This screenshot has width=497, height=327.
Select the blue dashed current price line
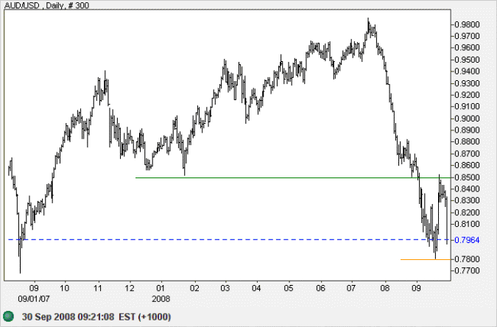click(x=229, y=239)
